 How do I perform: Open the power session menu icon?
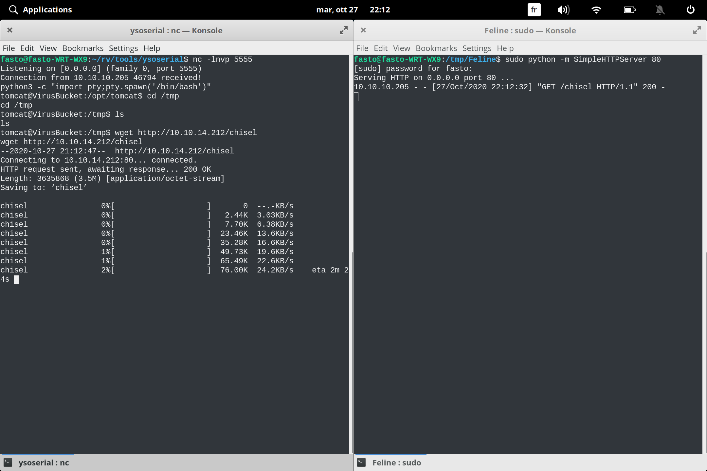[690, 10]
